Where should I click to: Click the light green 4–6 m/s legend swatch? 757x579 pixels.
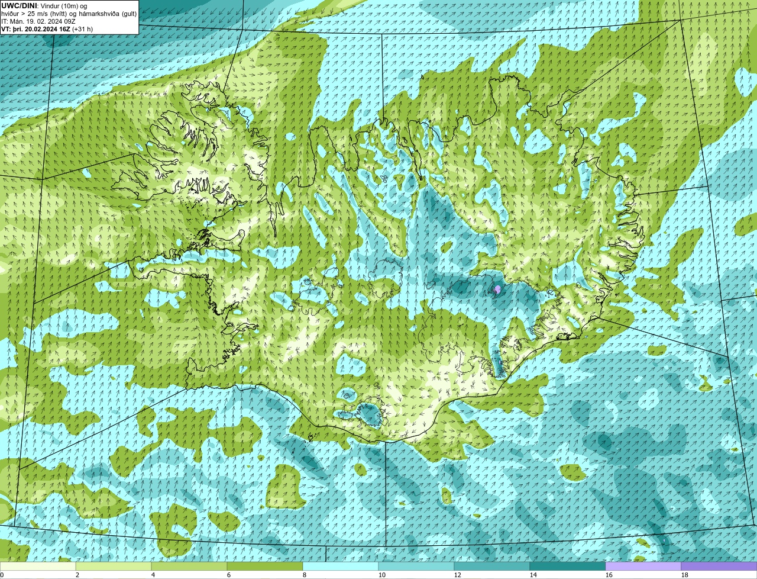click(189, 567)
